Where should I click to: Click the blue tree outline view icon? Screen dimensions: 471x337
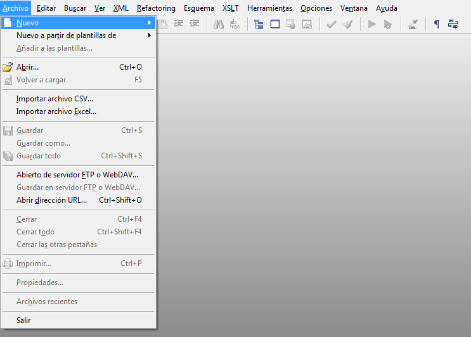pyautogui.click(x=259, y=24)
